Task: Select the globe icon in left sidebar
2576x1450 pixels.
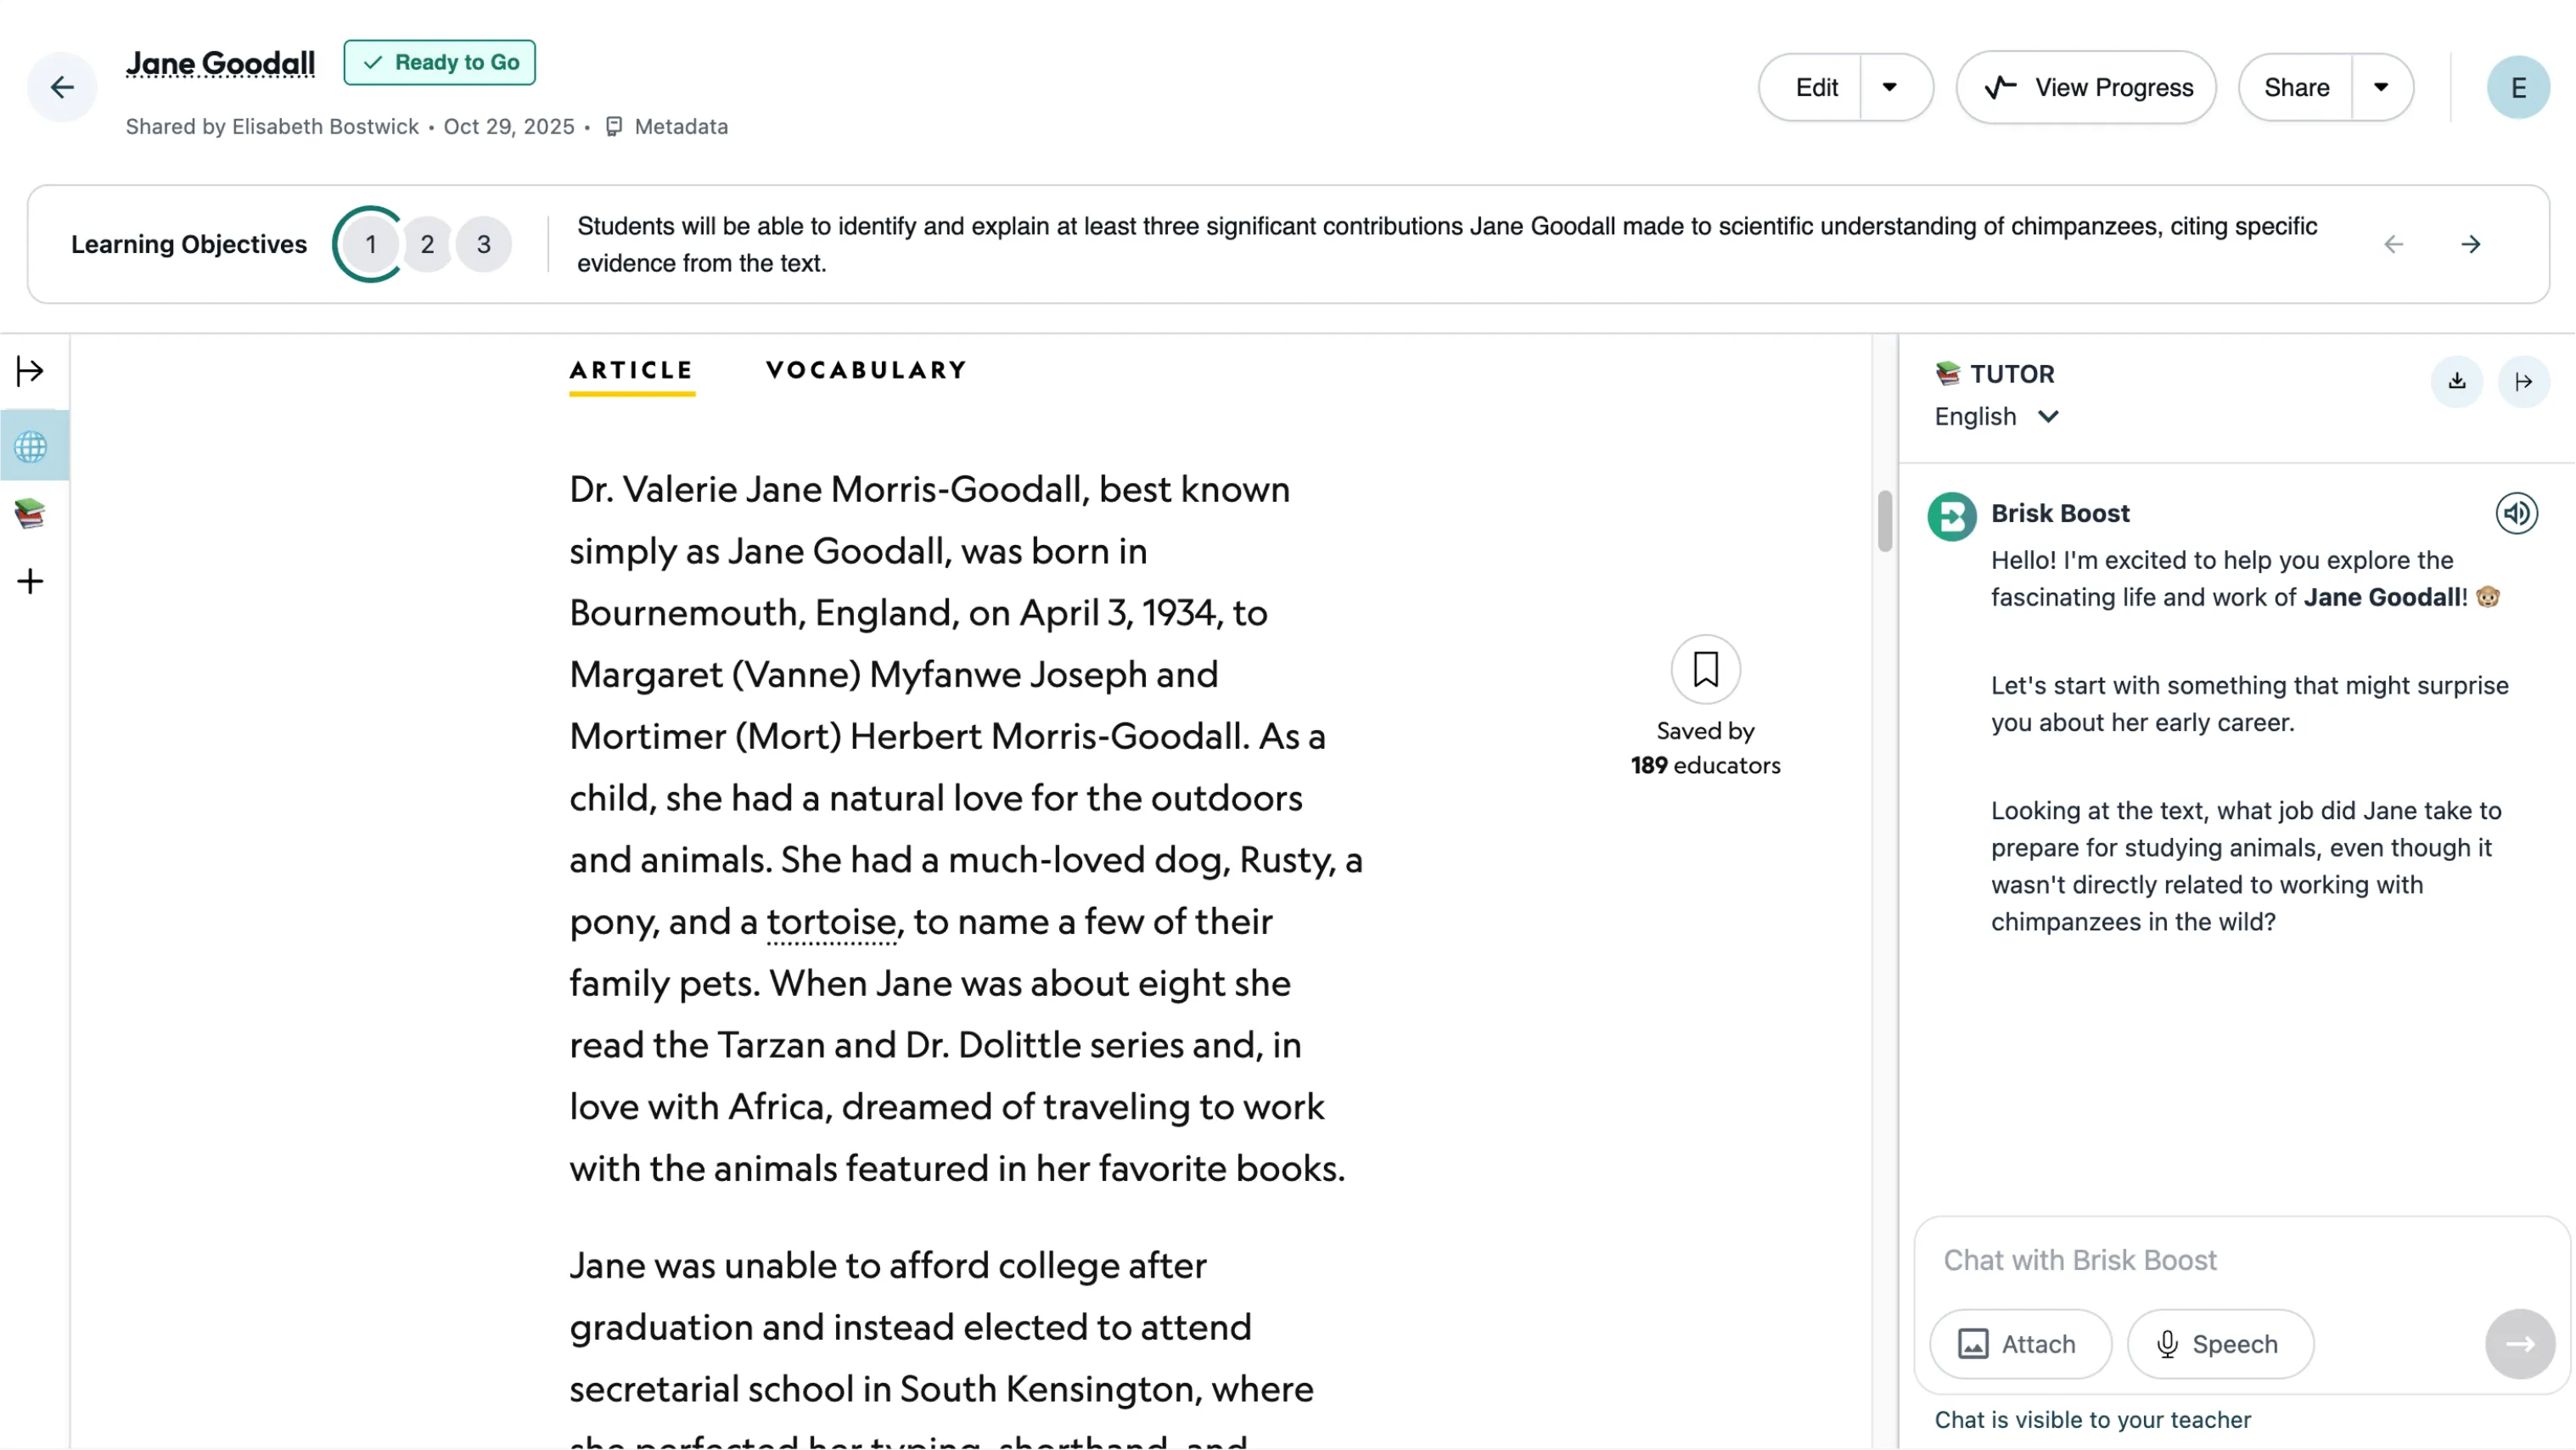Action: (31, 446)
